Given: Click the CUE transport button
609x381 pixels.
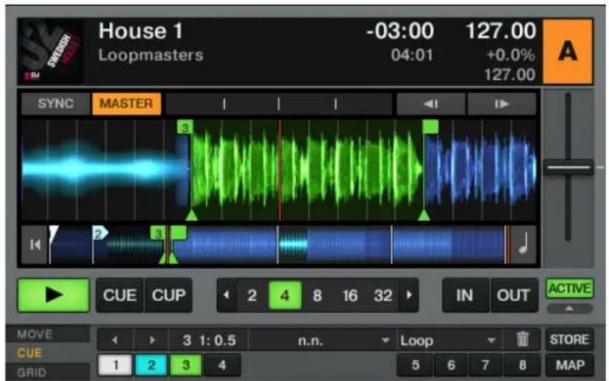Looking at the screenshot, I should click(x=120, y=296).
